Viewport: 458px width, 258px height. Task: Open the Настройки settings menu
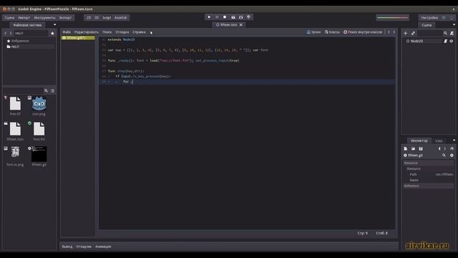pyautogui.click(x=429, y=18)
